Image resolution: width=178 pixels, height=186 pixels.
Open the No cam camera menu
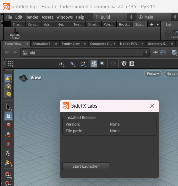click(171, 74)
